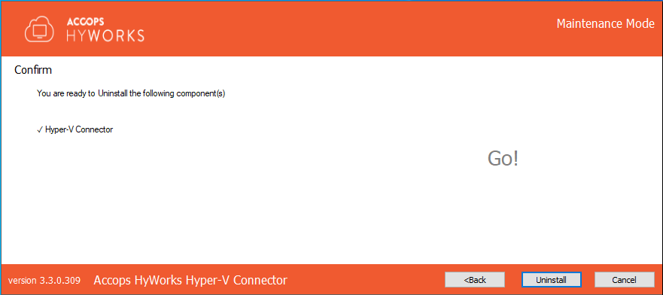This screenshot has height=295, width=663.
Task: Click the Maintenance Mode label
Action: (x=606, y=23)
